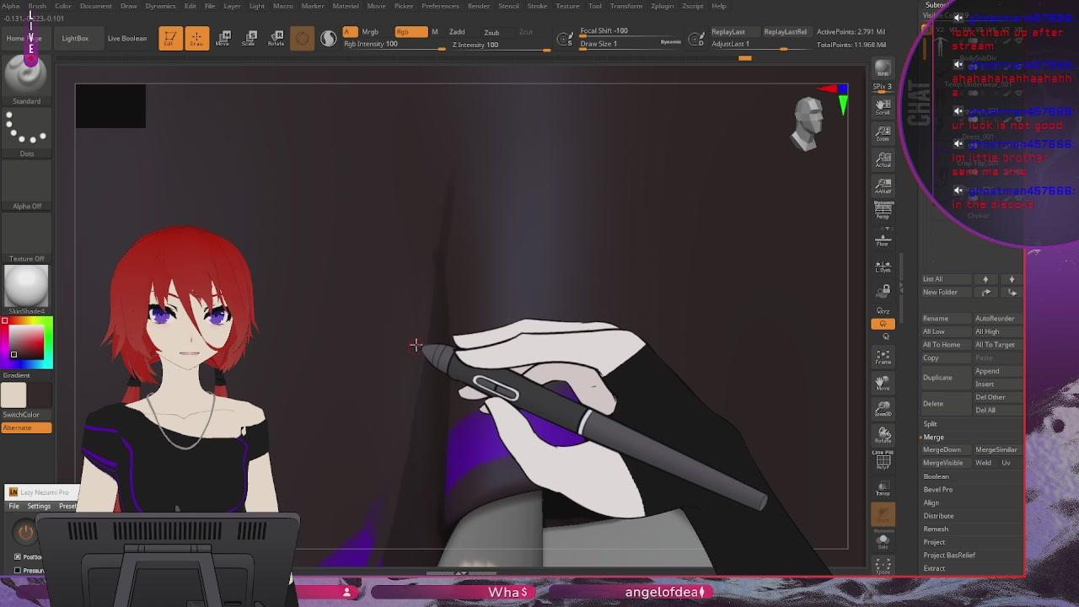Click the Scroll canvas icon
1079x607 pixels.
(x=883, y=107)
